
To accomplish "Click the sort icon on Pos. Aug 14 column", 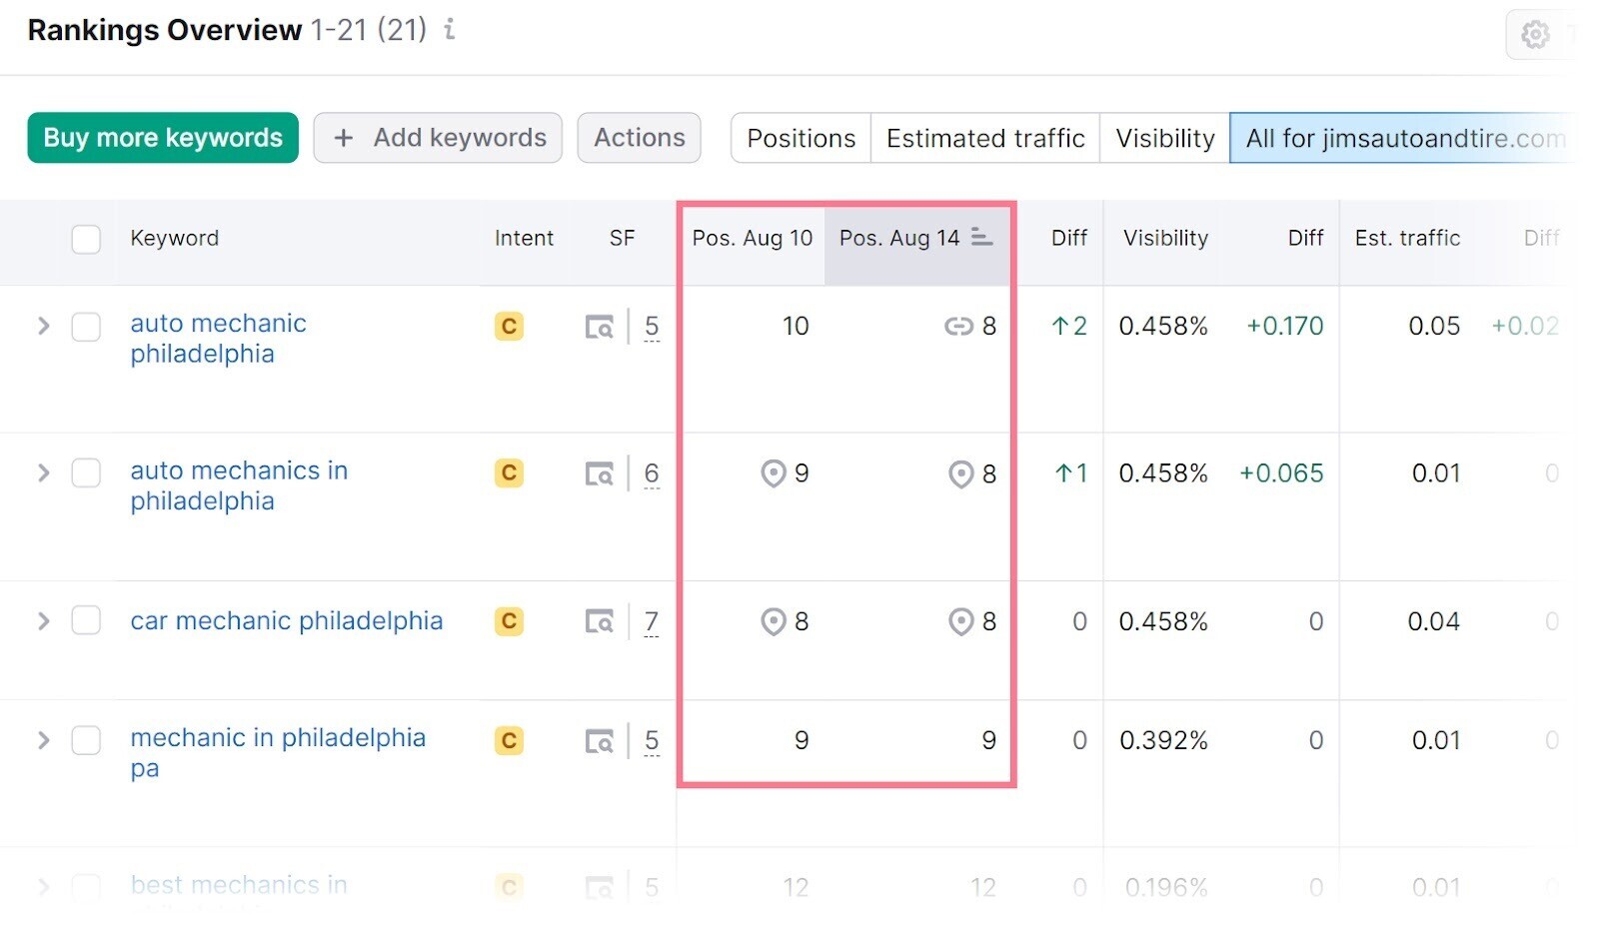I will [981, 238].
